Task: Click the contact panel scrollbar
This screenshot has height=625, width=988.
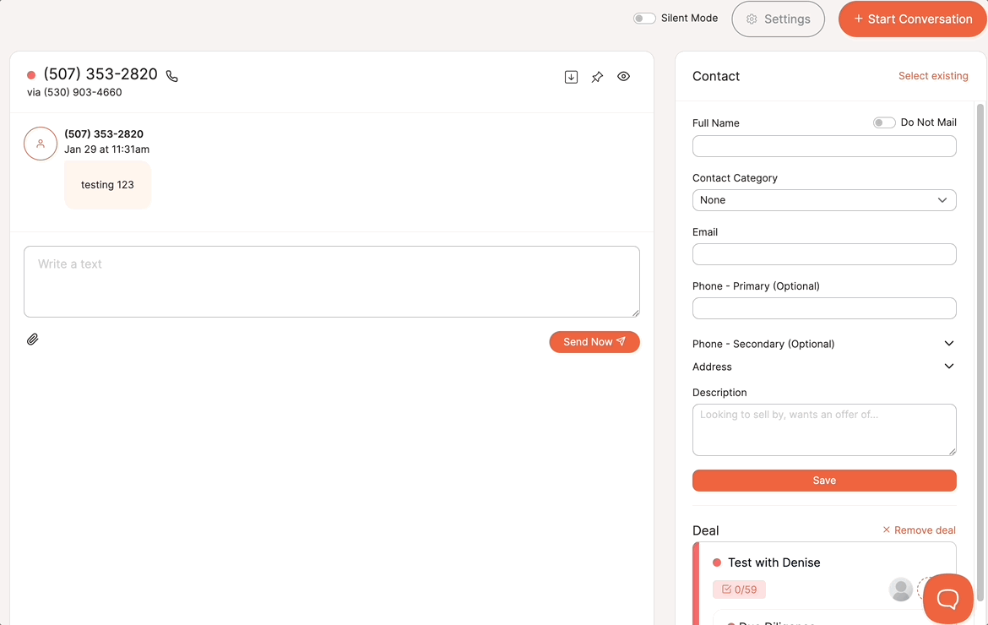Action: 980,353
